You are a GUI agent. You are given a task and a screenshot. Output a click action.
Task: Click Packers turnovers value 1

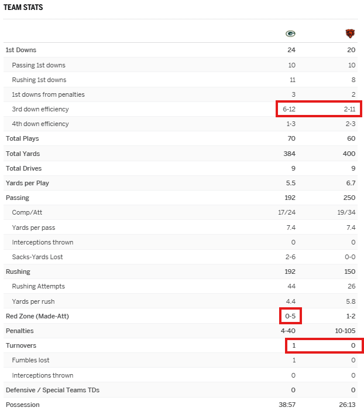(294, 346)
